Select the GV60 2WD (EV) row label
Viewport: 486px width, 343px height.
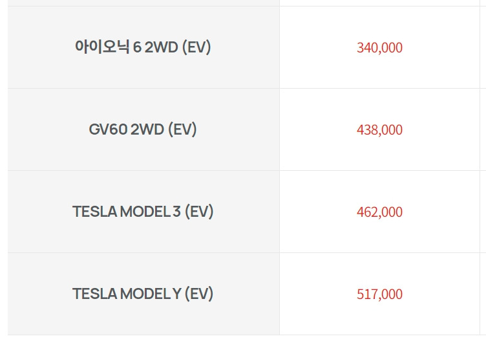143,129
